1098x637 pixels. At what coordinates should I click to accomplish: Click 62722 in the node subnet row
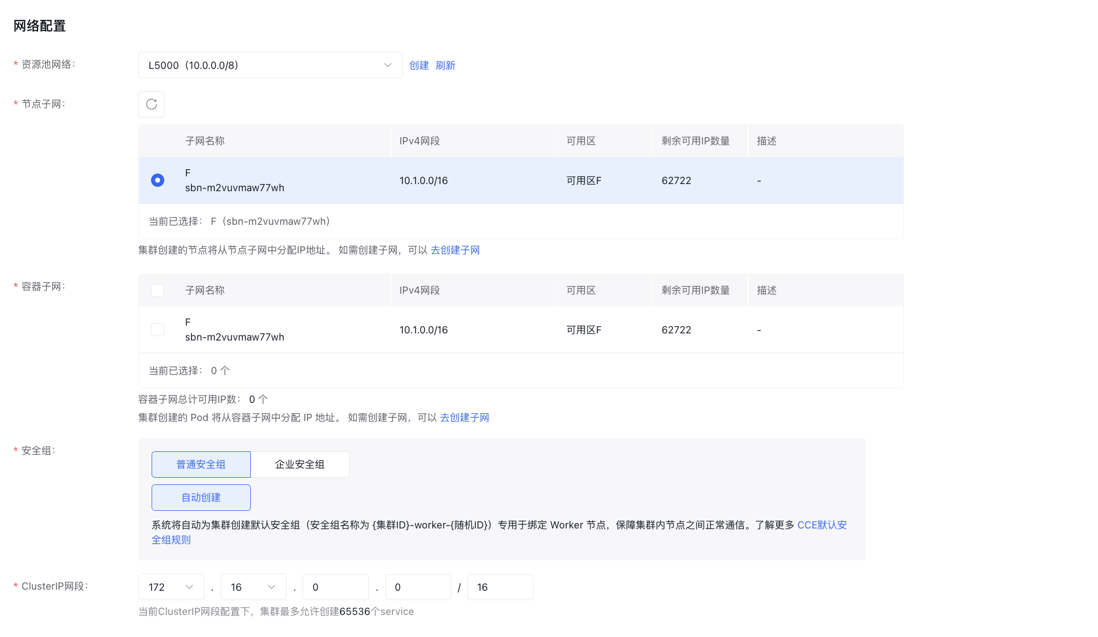tap(676, 181)
